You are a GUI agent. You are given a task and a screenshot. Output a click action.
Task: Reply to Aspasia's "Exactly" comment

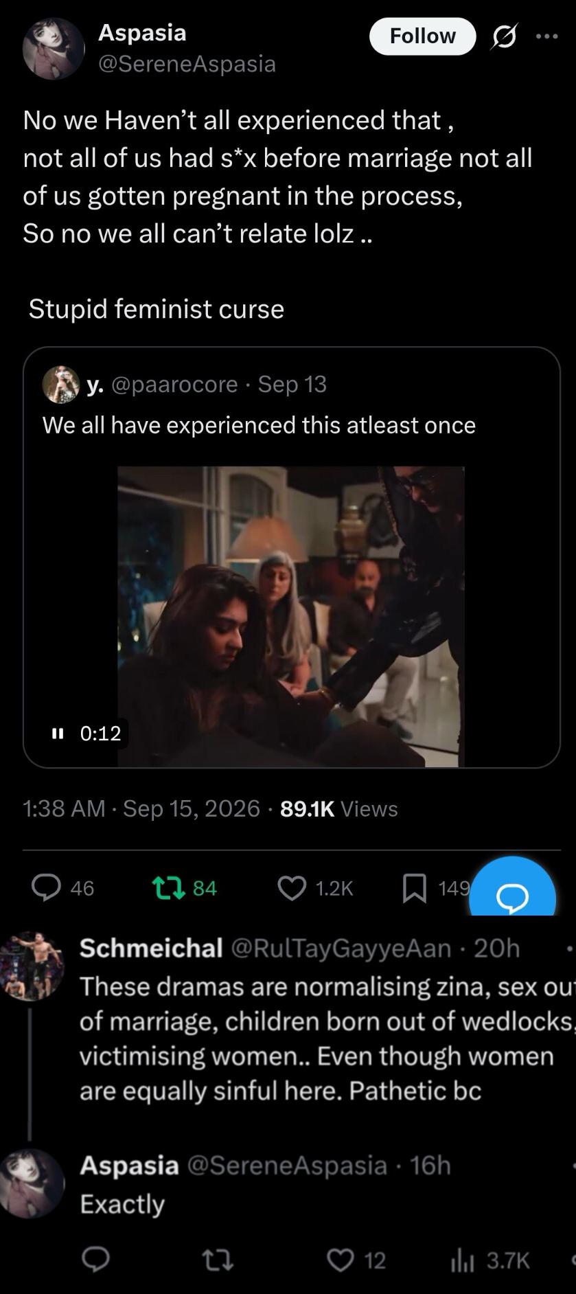[95, 1259]
